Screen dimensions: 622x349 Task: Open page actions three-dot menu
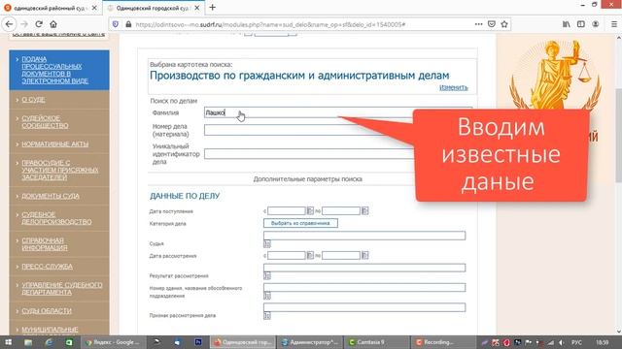click(478, 24)
